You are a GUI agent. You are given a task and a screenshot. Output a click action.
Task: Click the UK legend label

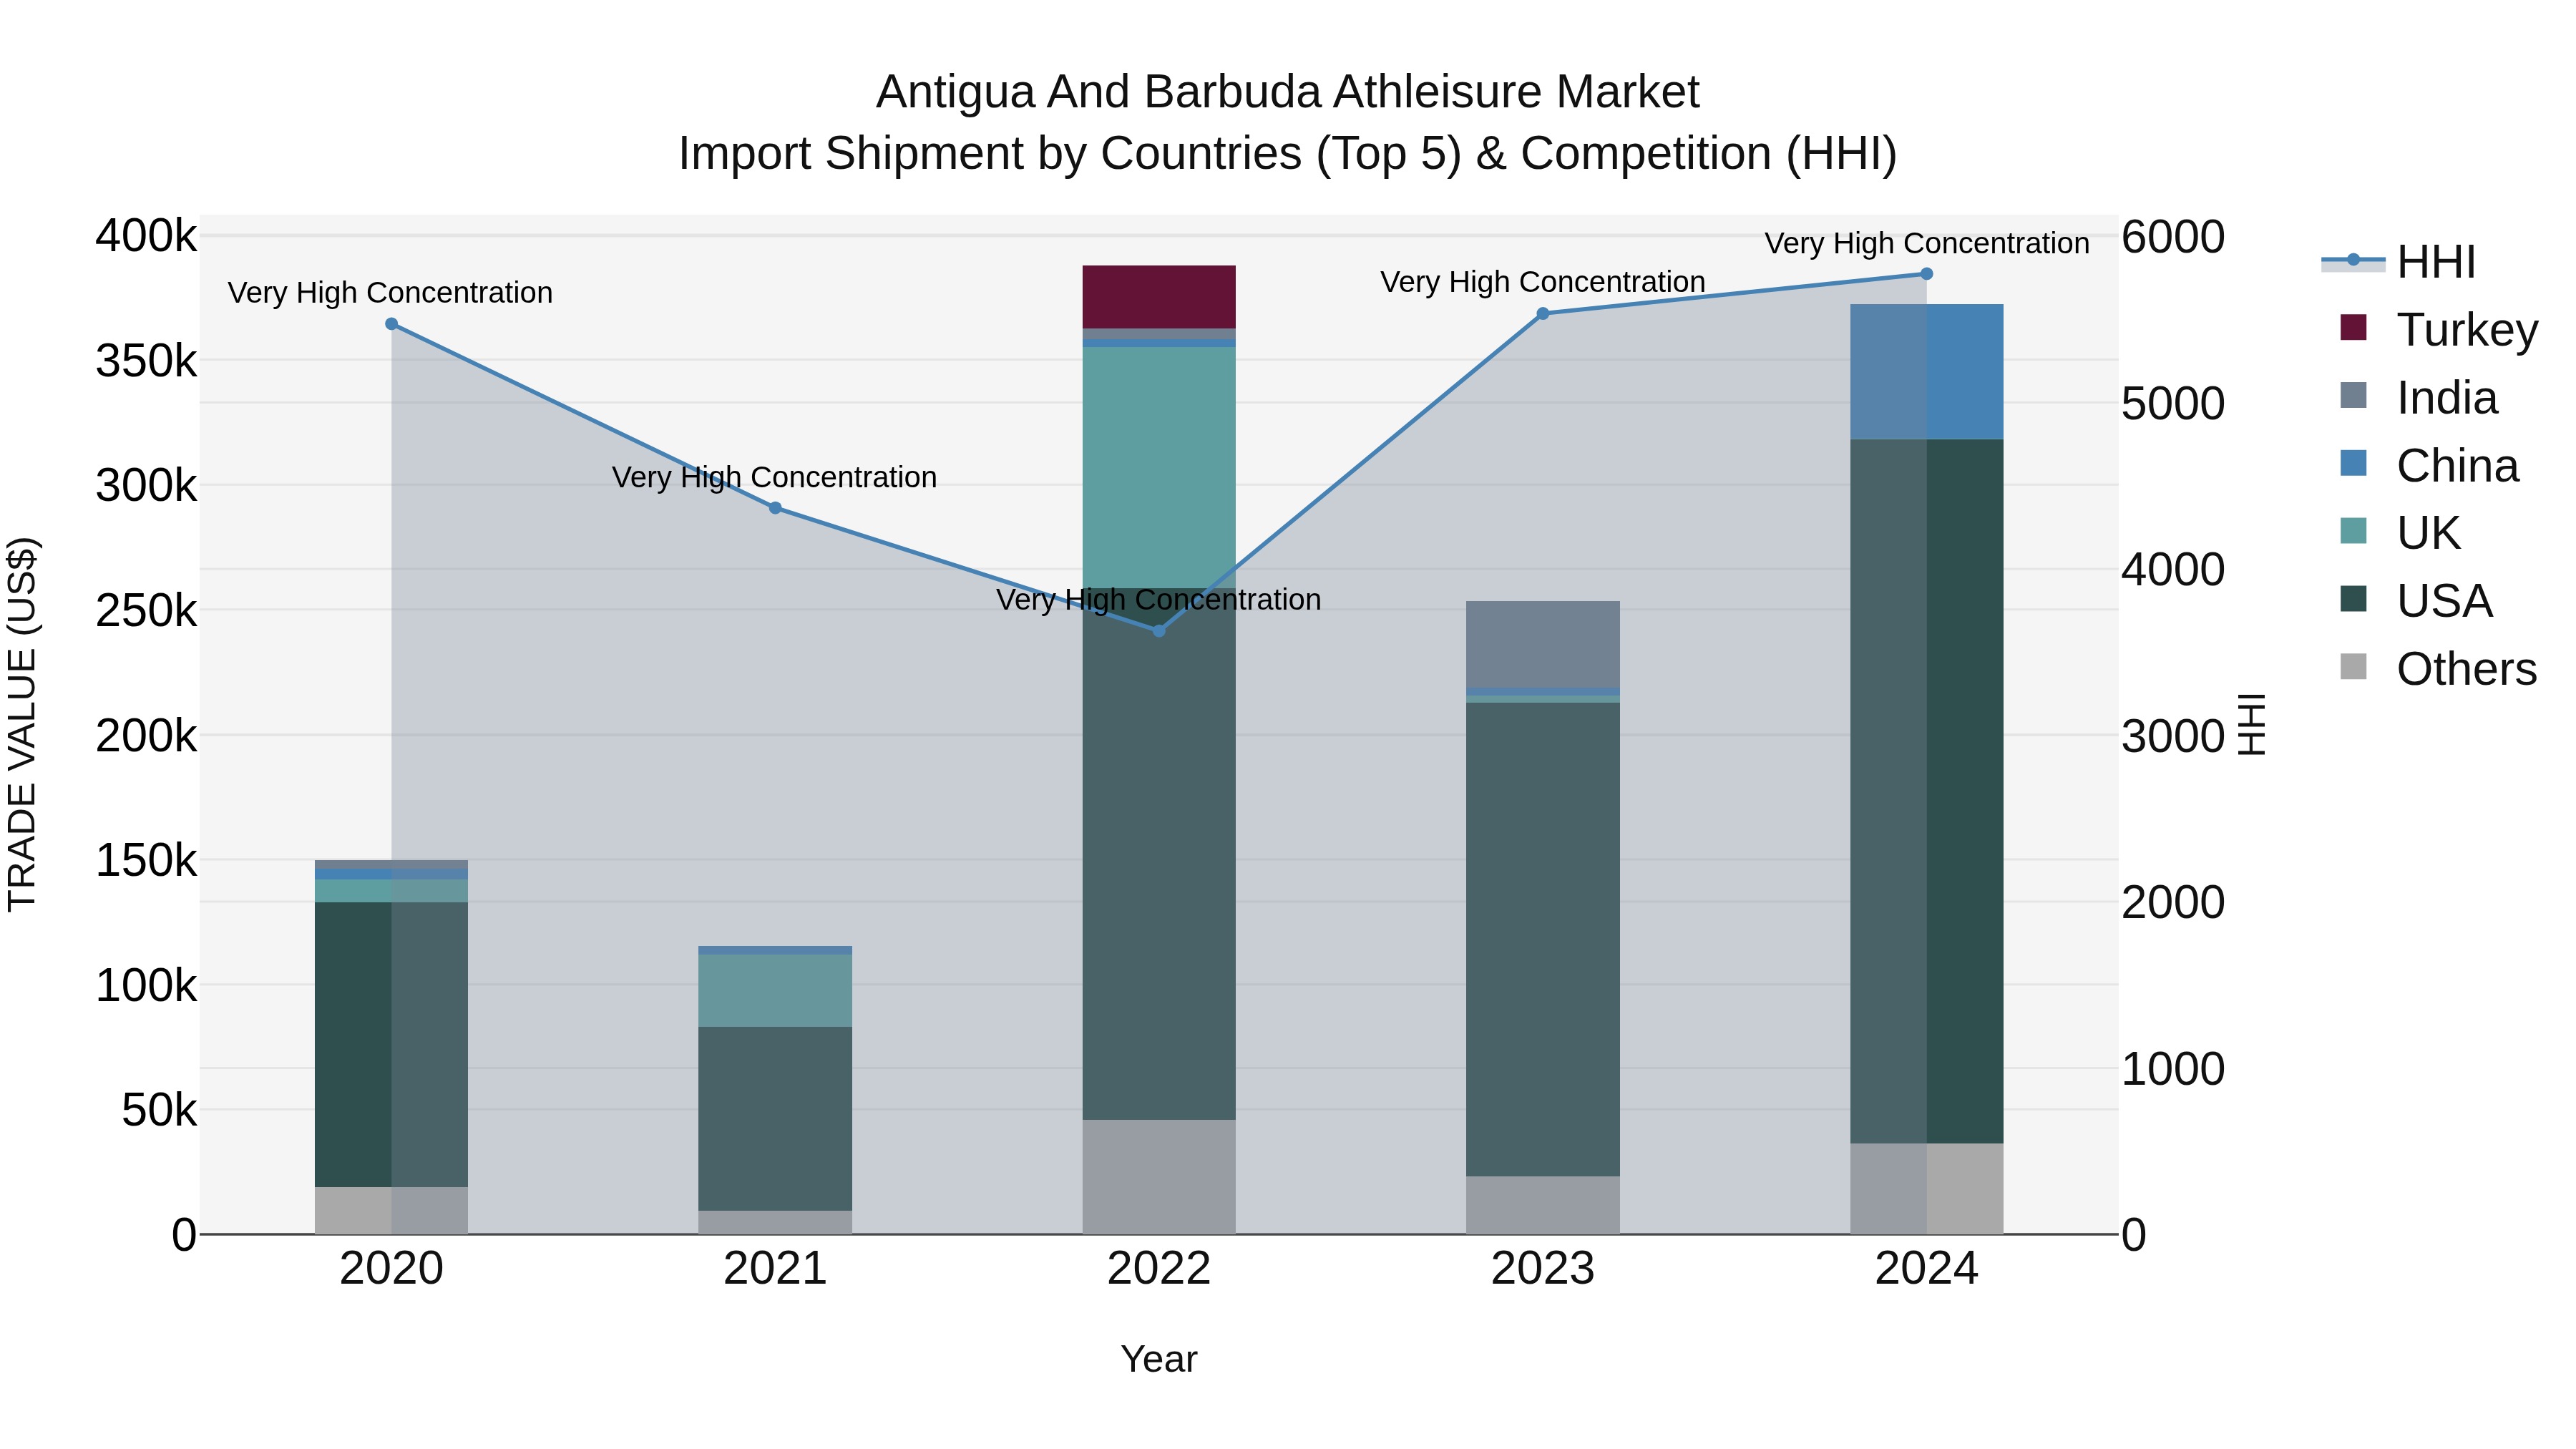[2428, 533]
